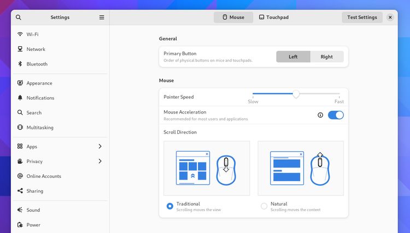The height and width of the screenshot is (233, 410).
Task: Expand the Privacy section chevron
Action: pos(100,162)
